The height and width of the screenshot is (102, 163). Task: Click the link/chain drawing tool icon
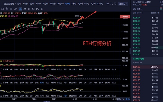pyautogui.click(x=11, y=9)
